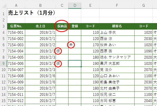Click the fill handle of the selected cell
Viewport: 157px width, 106px height.
(81, 67)
